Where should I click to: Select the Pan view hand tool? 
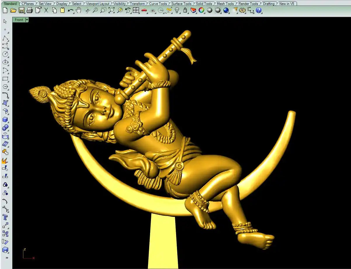79,10
